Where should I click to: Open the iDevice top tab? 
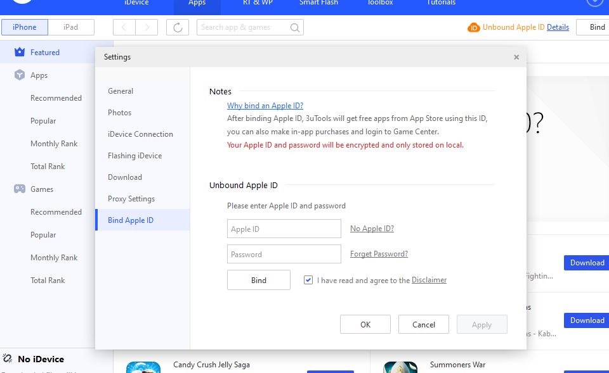pyautogui.click(x=136, y=3)
